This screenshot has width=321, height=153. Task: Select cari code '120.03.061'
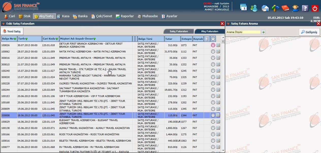click(51, 134)
